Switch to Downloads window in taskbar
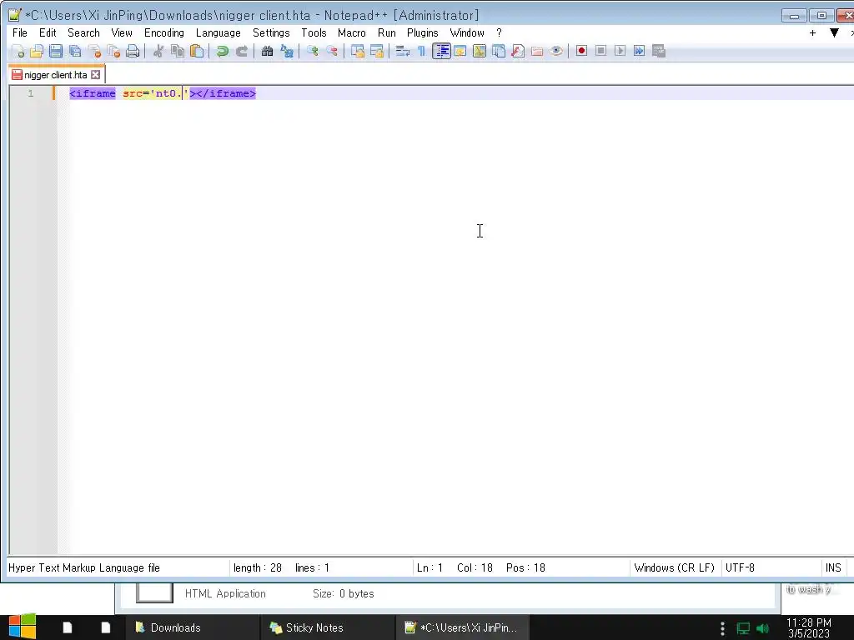The height and width of the screenshot is (640, 854). tap(192, 627)
